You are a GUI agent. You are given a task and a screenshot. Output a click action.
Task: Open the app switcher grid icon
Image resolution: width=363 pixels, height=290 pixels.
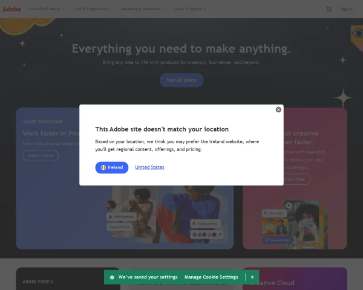(329, 9)
